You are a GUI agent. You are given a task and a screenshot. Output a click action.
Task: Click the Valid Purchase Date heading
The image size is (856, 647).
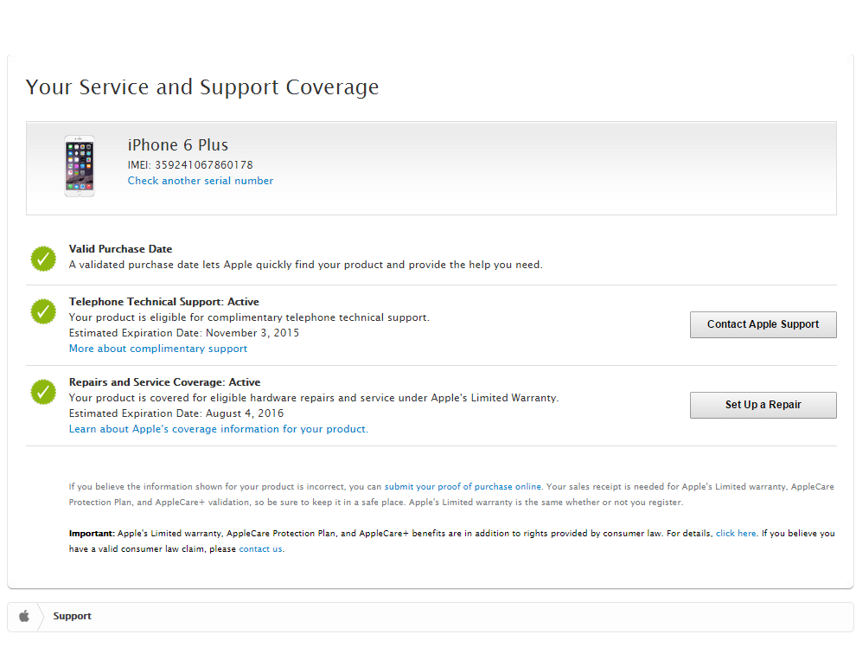[x=120, y=249]
